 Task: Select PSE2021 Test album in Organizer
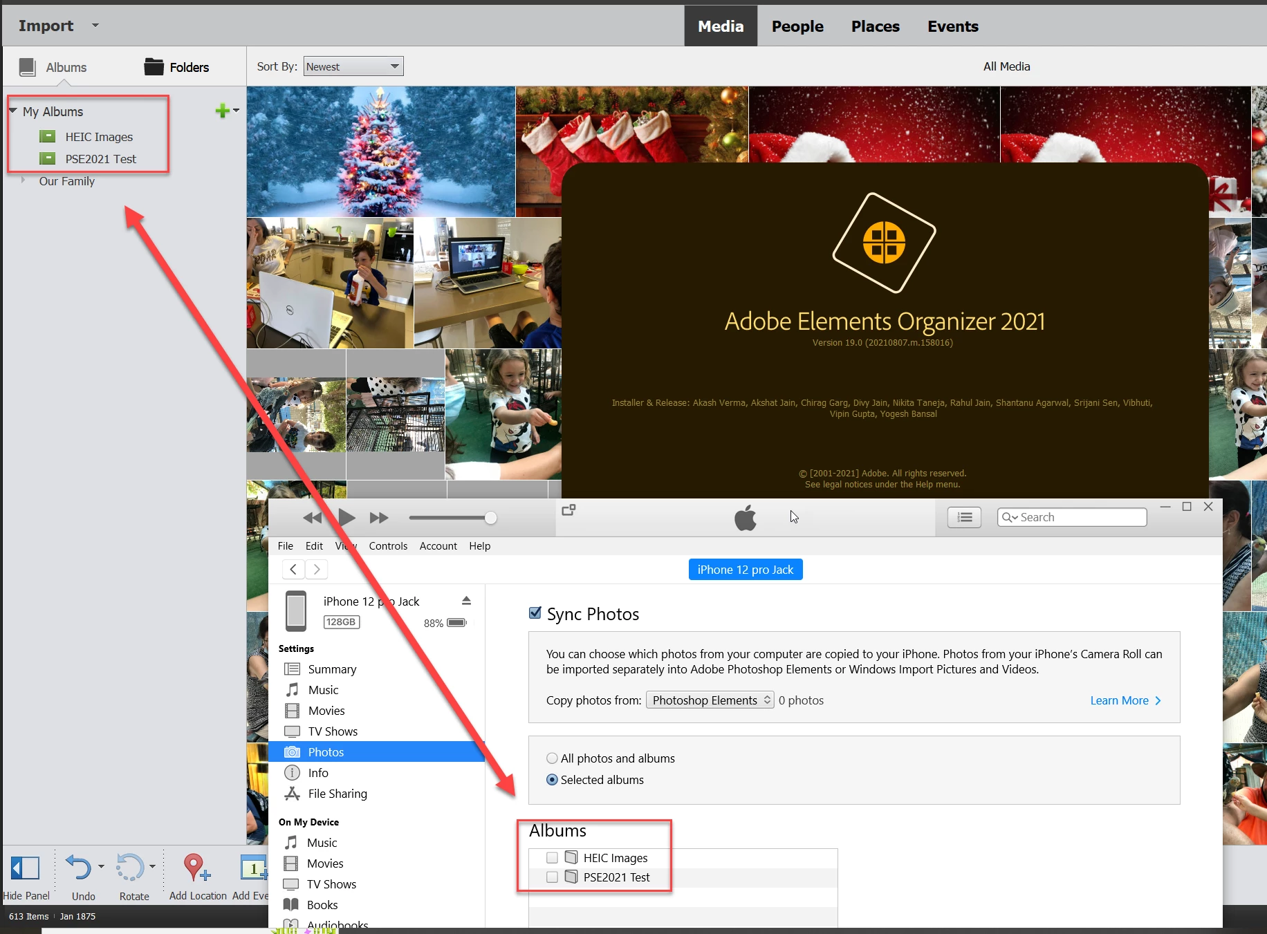click(x=101, y=159)
